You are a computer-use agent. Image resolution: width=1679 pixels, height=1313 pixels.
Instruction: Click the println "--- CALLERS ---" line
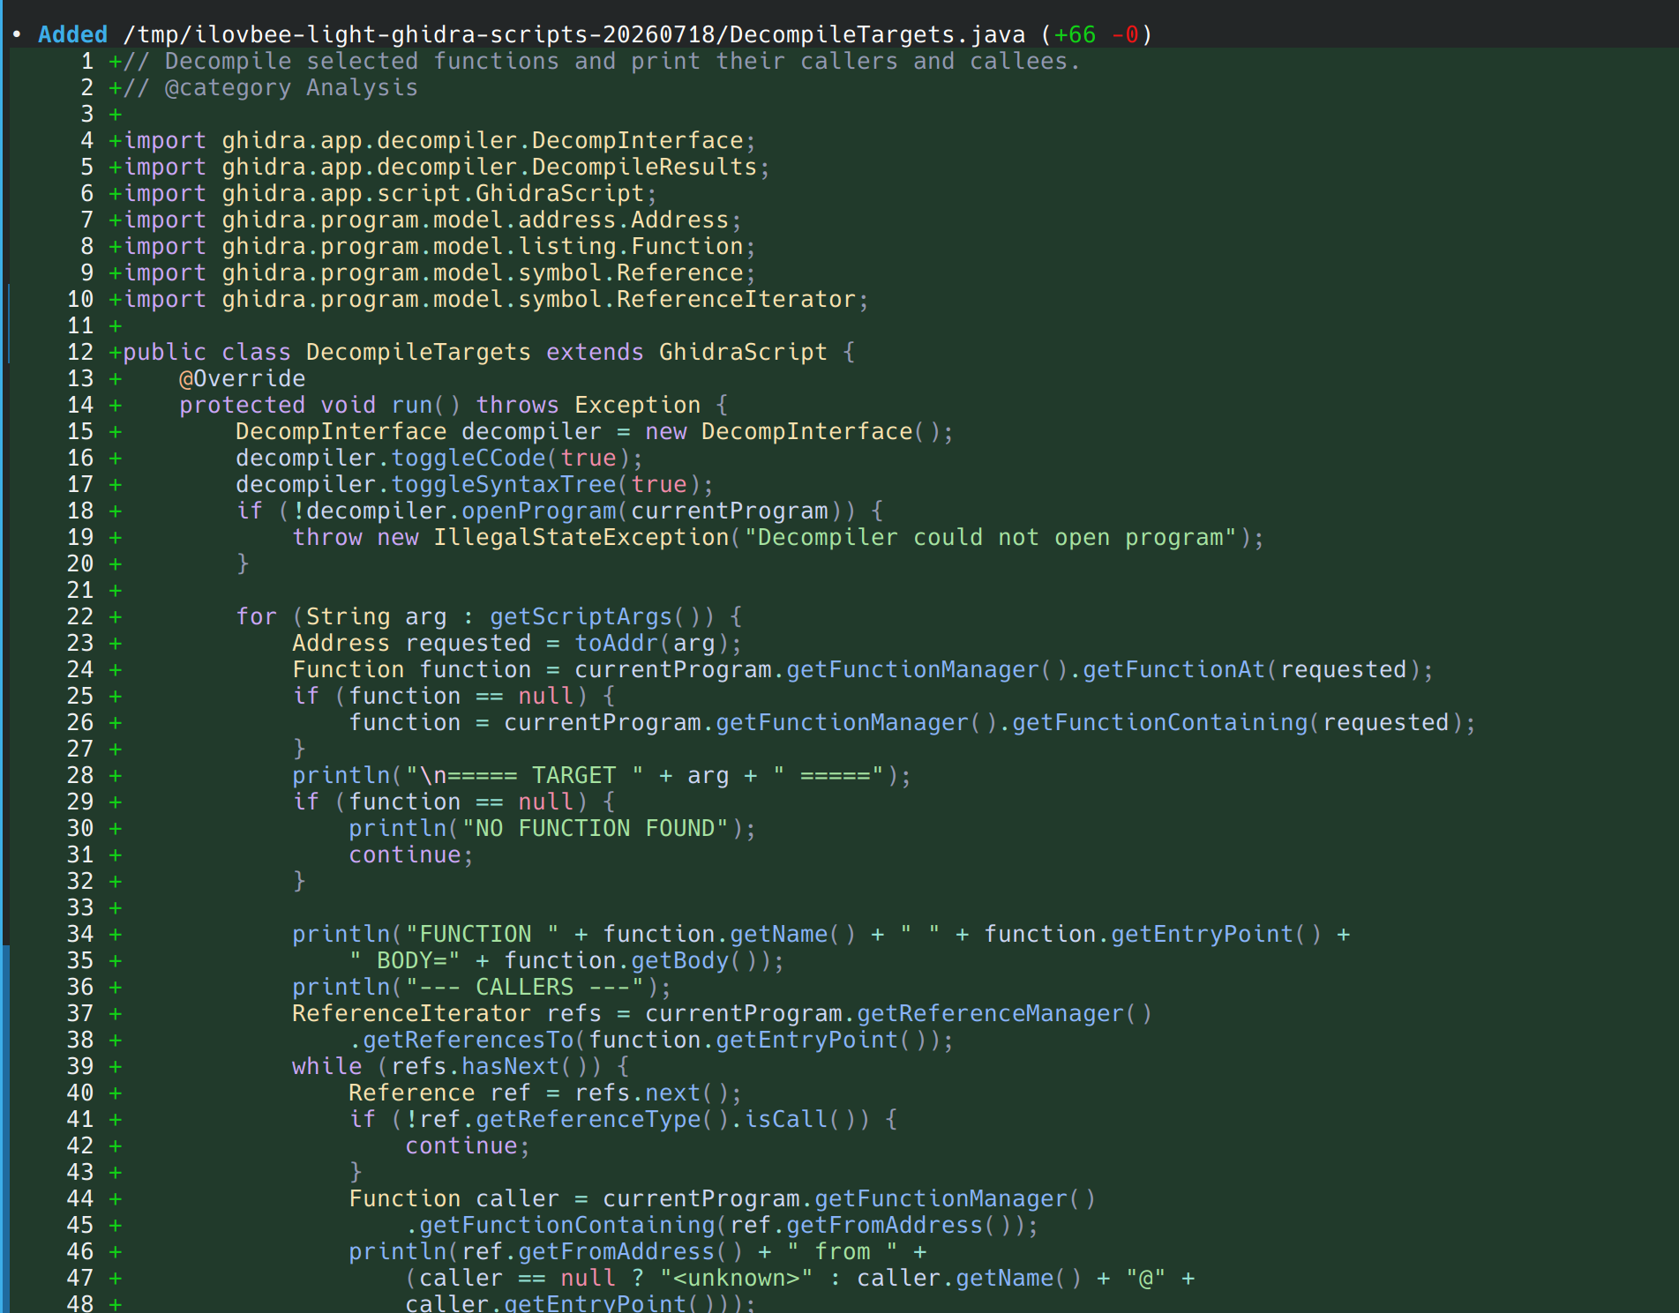pyautogui.click(x=482, y=987)
